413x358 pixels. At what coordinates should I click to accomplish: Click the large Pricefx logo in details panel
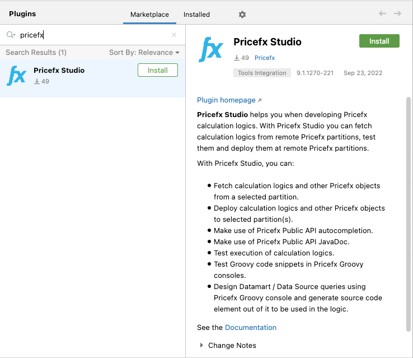[211, 49]
